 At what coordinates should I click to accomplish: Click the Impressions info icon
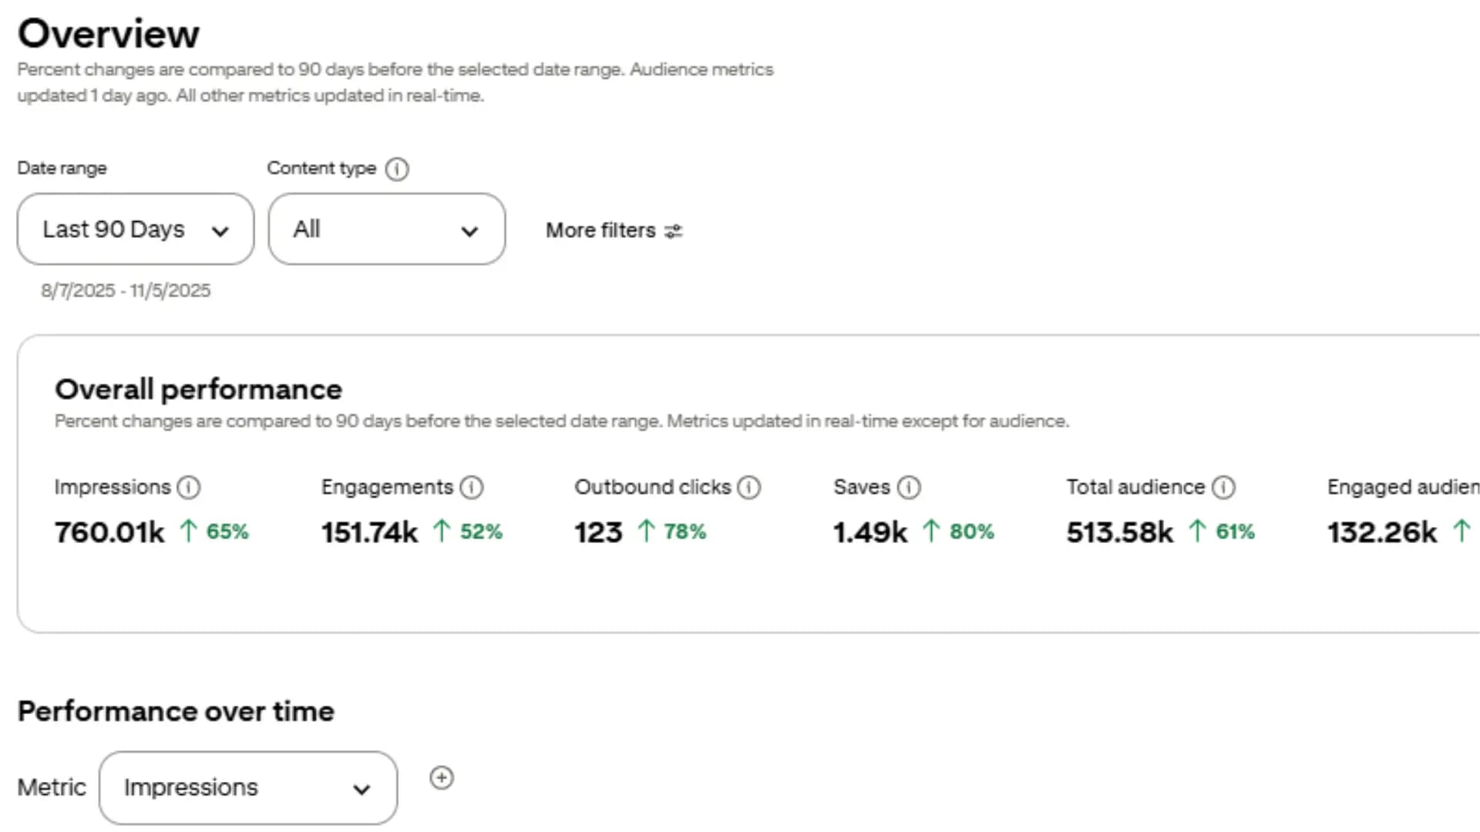[189, 487]
